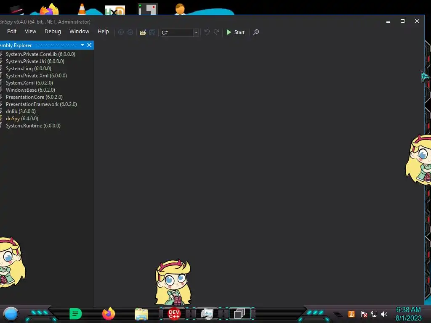This screenshot has height=323, width=431.
Task: Open the monitor app on taskbar
Action: point(207,314)
